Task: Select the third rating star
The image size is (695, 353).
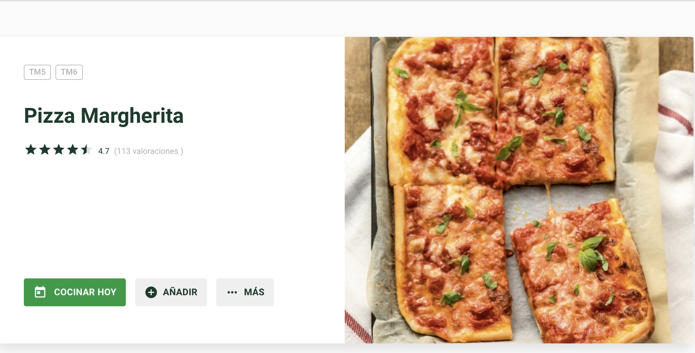Action: 59,150
